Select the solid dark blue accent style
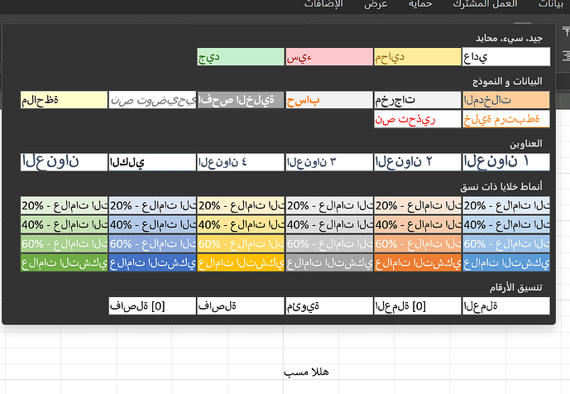This screenshot has width=570, height=394. click(152, 263)
